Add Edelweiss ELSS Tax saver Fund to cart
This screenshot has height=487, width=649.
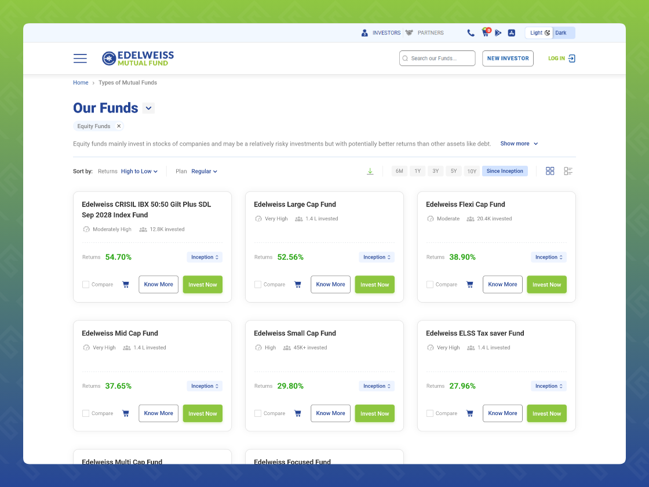point(469,413)
